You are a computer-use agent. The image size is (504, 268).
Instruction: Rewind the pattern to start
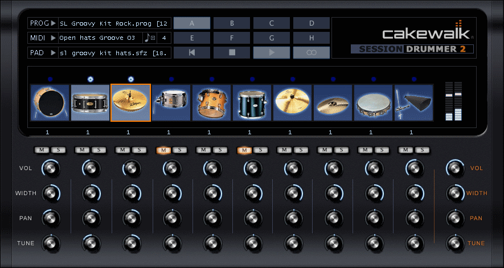coord(192,53)
